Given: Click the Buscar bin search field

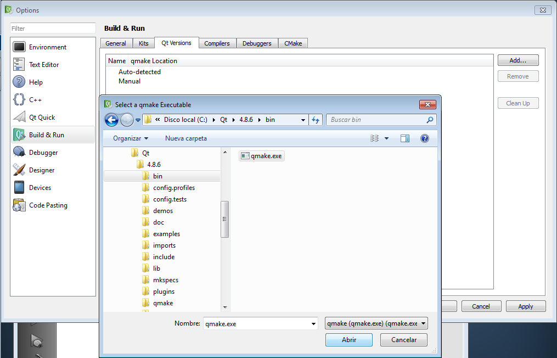Looking at the screenshot, I should point(376,120).
